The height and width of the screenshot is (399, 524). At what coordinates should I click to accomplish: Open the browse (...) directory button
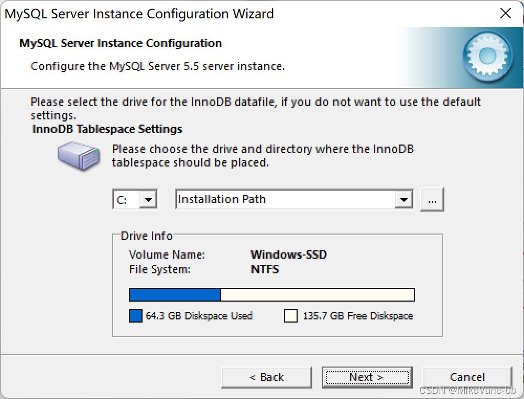pyautogui.click(x=432, y=199)
